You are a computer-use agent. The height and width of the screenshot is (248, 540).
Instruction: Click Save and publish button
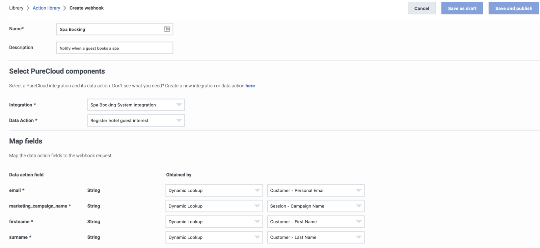(x=514, y=8)
